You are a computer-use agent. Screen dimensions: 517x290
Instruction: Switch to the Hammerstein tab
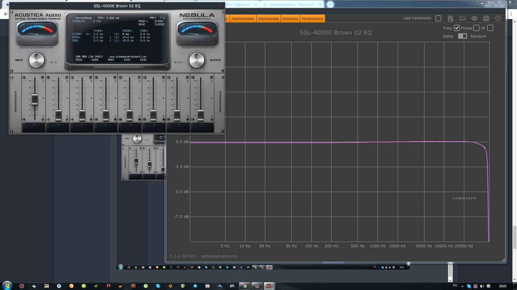click(x=243, y=19)
